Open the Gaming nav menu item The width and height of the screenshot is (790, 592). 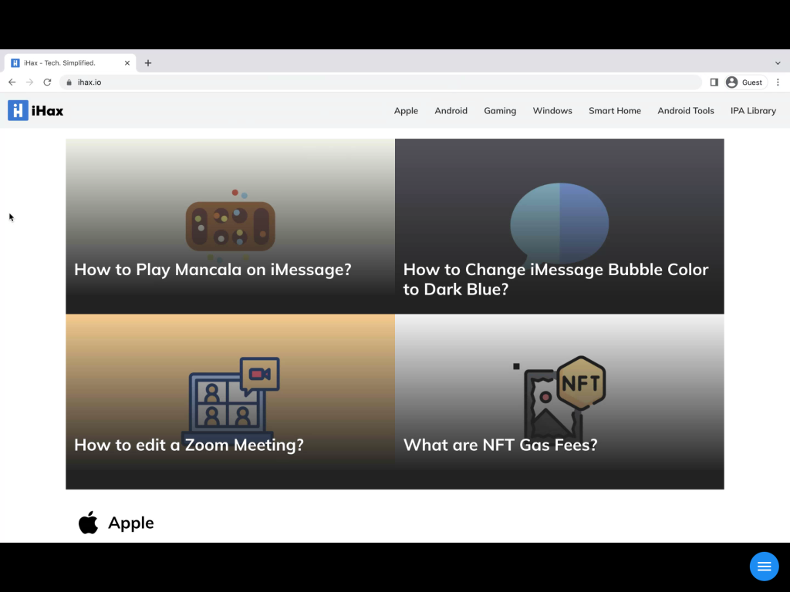[x=500, y=111]
